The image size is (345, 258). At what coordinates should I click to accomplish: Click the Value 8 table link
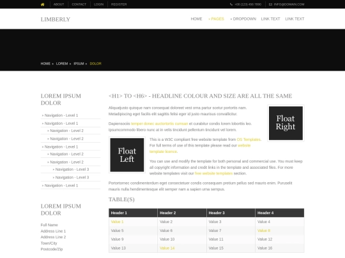pos(264,231)
